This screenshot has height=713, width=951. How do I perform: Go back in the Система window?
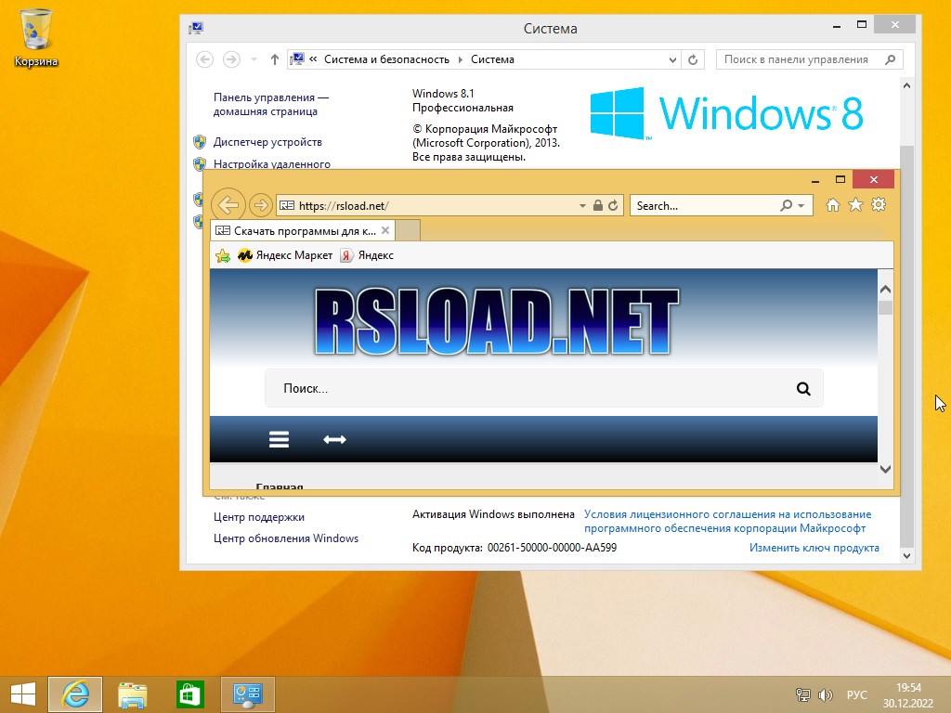click(x=205, y=59)
